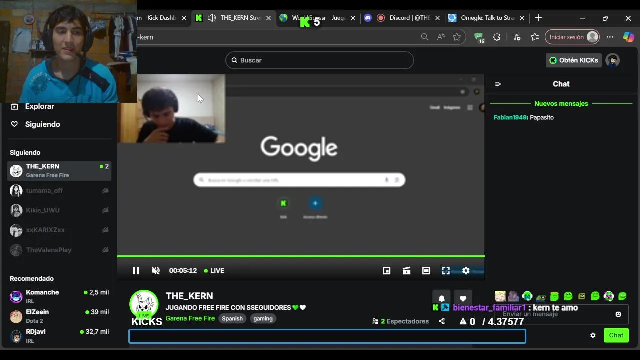Unmute the stream player volume
Viewport: 640px width, 360px height.
tap(156, 270)
